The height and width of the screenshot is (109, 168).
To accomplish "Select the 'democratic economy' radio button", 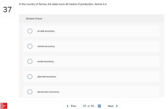I will pyautogui.click(x=30, y=92).
